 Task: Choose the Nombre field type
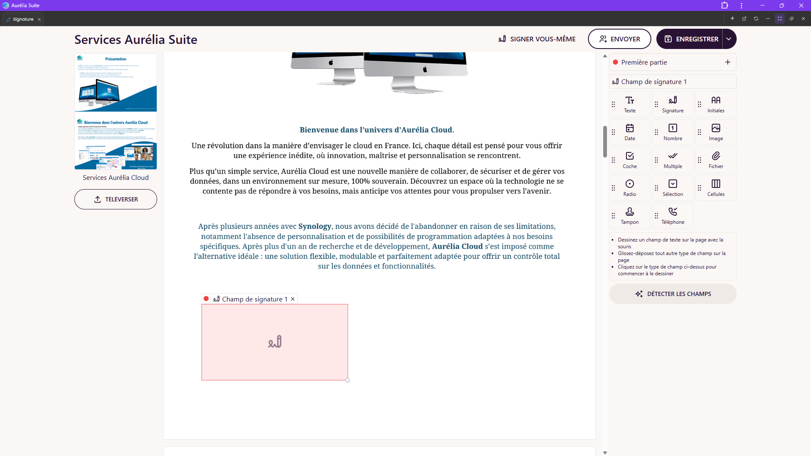[673, 132]
